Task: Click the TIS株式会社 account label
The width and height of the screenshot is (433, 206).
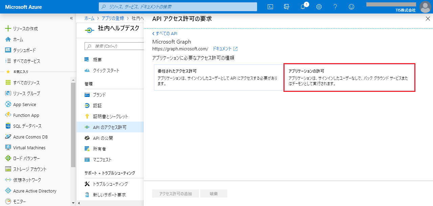Action: click(405, 10)
